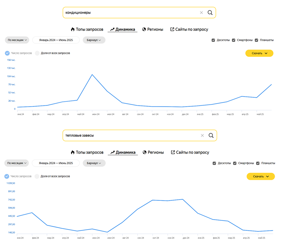Open 'Сайты по запросу' in the upper panel
This screenshot has height=244, width=286.
189,29
